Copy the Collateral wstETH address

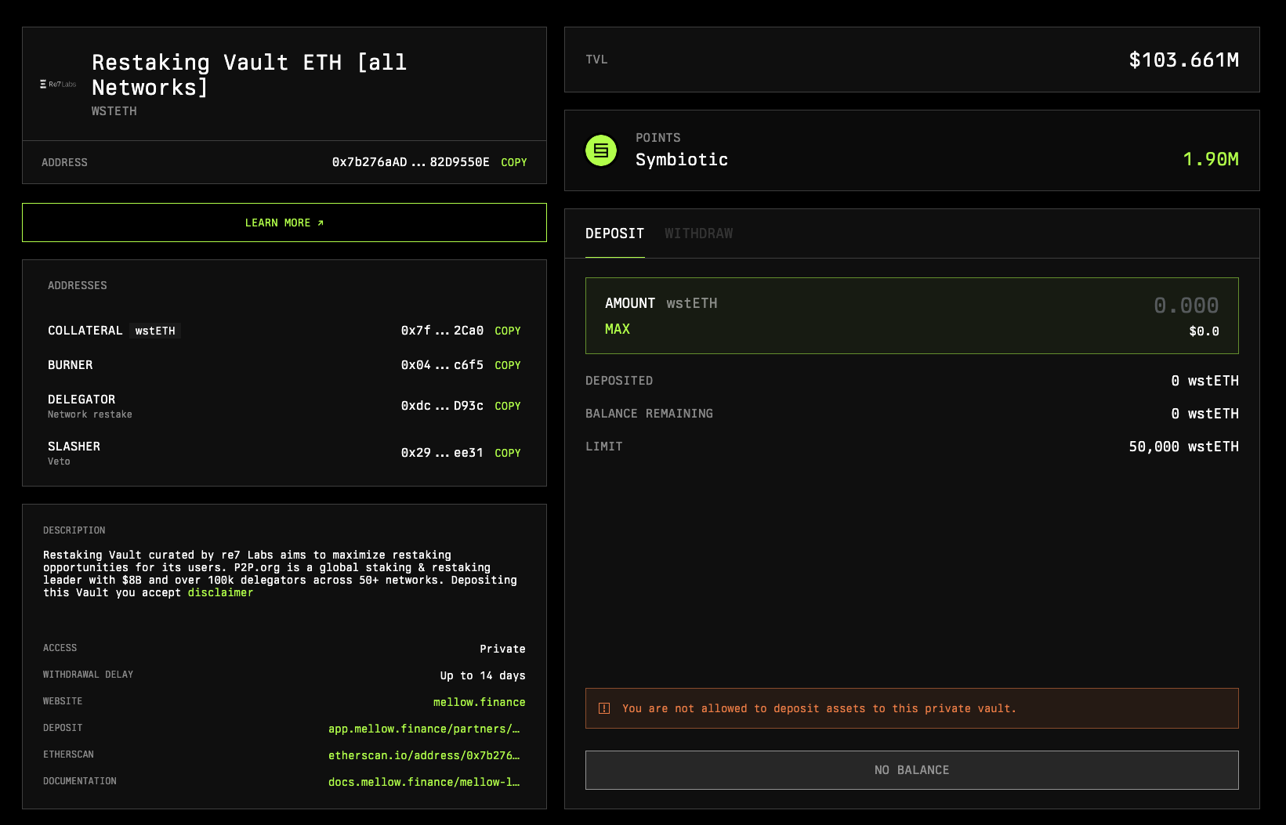click(x=508, y=331)
